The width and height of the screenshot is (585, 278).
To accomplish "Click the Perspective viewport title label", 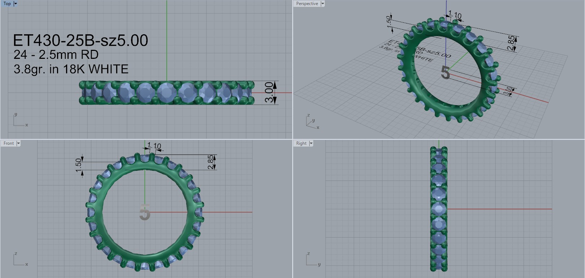I will tap(307, 4).
